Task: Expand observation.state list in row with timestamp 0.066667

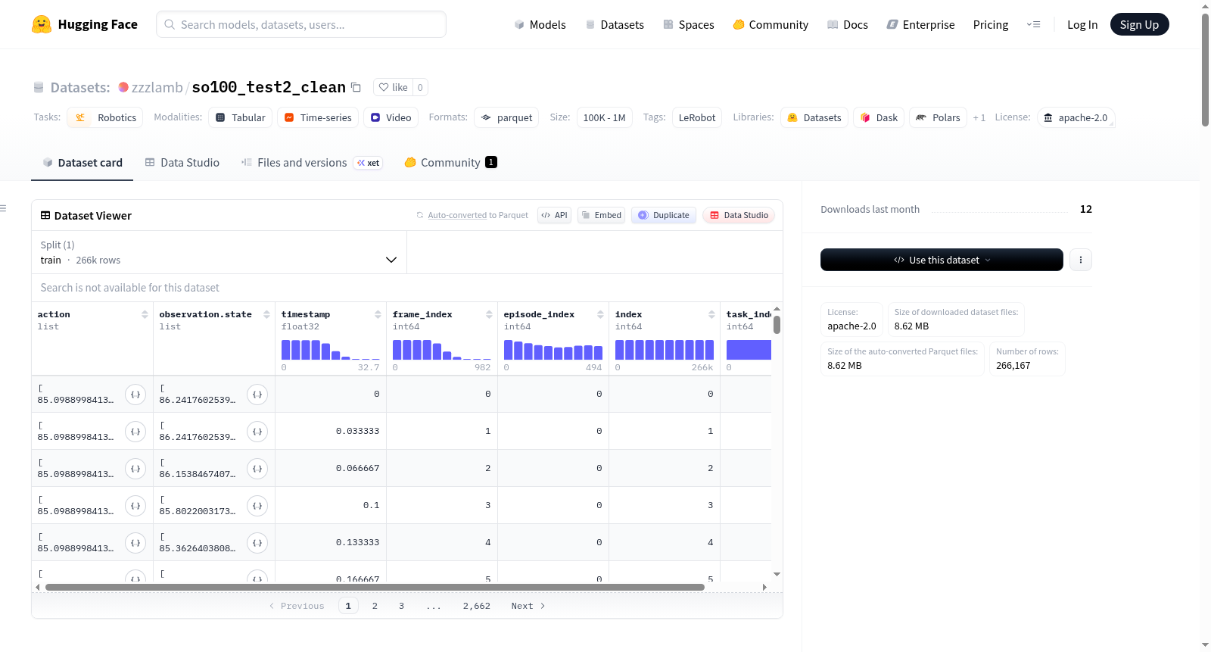Action: 257,469
